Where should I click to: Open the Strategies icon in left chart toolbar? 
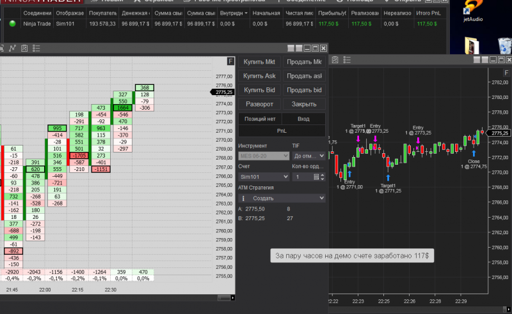(x=24, y=49)
